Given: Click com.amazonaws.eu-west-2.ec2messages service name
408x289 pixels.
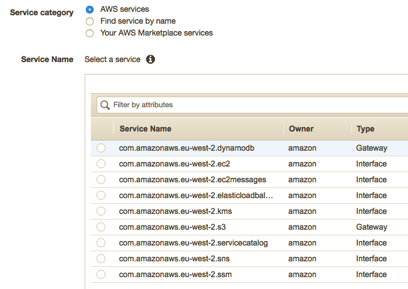Looking at the screenshot, I should tap(192, 179).
